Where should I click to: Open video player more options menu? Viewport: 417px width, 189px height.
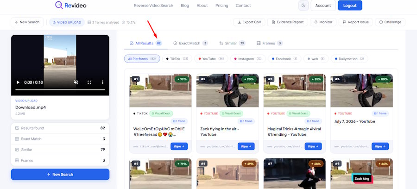click(103, 82)
